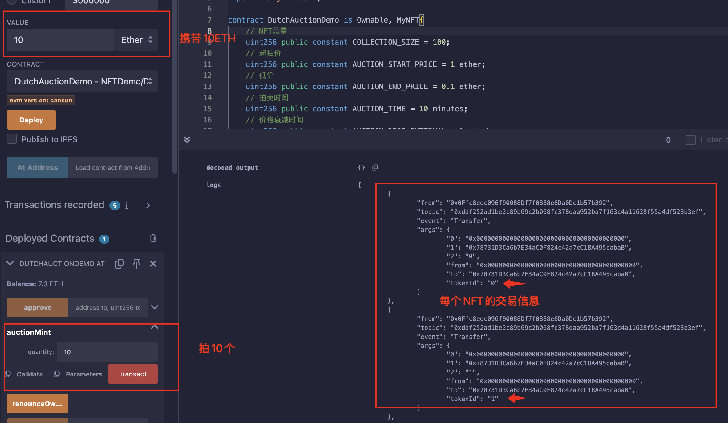The height and width of the screenshot is (423, 728).
Task: Select the Custom gas limit radio button
Action: point(12,1)
